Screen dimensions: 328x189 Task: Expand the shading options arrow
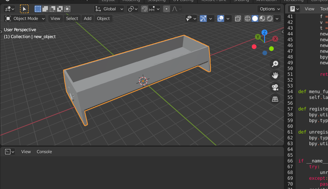click(277, 18)
